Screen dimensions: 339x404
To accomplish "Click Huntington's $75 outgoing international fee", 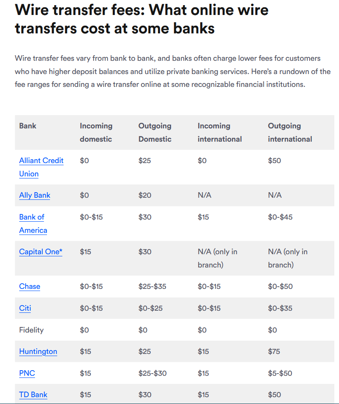I will [274, 351].
